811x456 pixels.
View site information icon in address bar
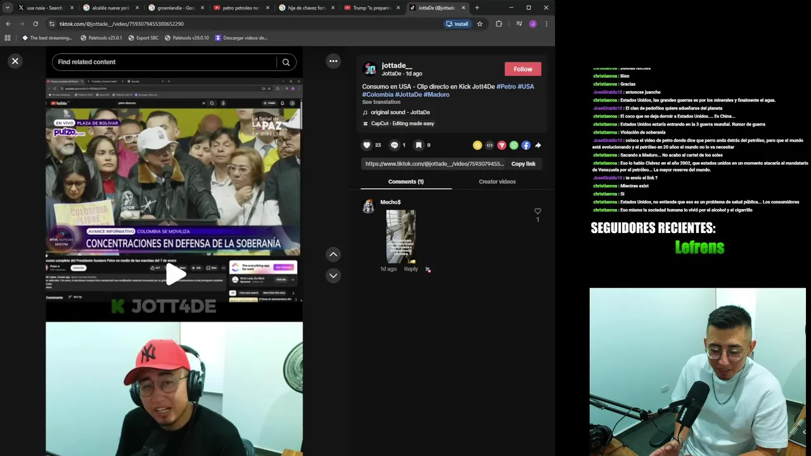click(x=52, y=24)
